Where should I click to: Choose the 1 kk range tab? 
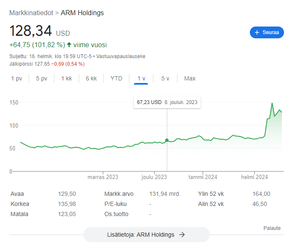(67, 78)
